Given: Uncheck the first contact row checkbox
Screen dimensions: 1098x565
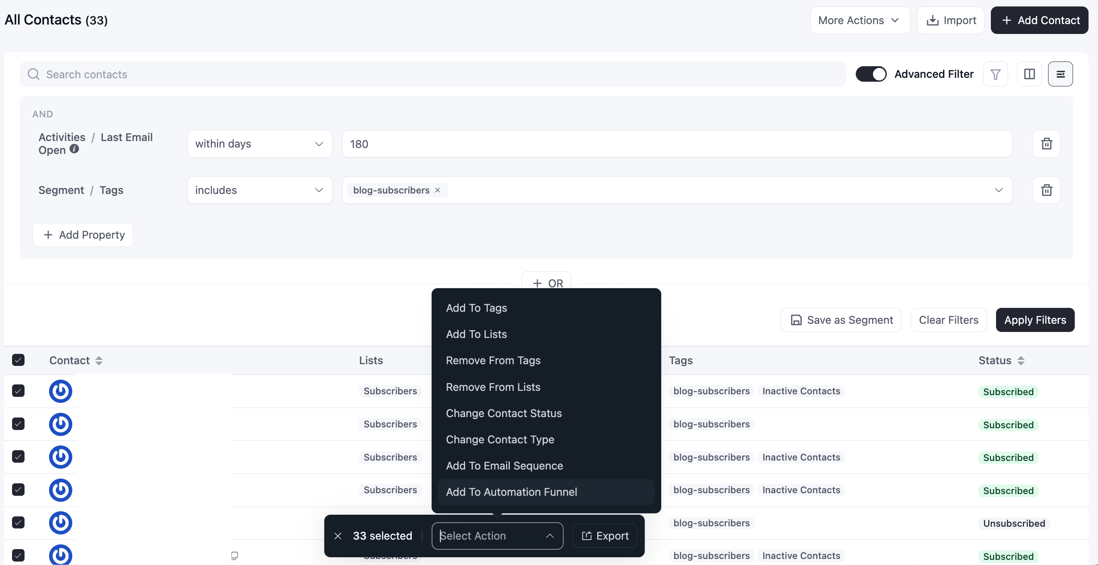Looking at the screenshot, I should coord(18,391).
